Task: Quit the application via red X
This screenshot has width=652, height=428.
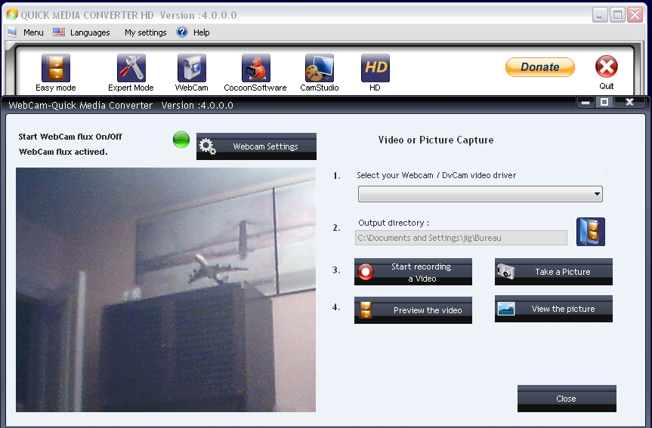Action: pos(606,66)
